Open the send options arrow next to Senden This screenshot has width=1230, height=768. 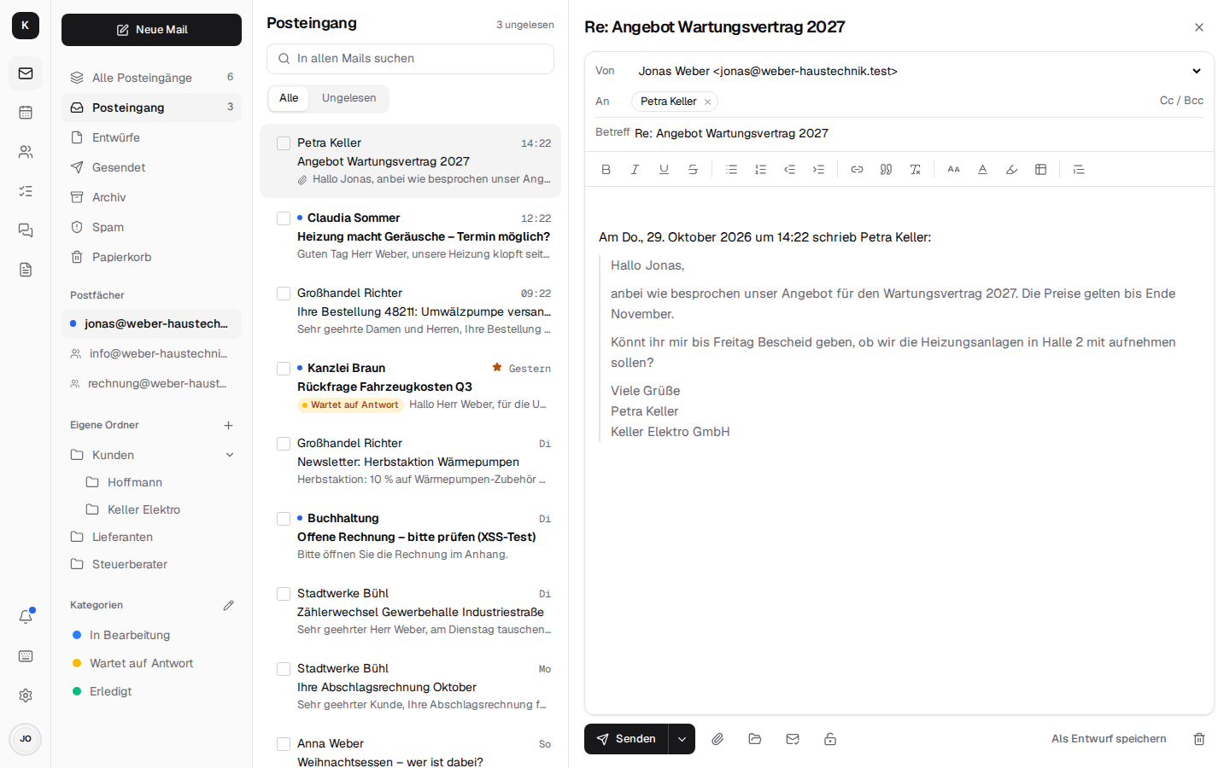coord(682,739)
